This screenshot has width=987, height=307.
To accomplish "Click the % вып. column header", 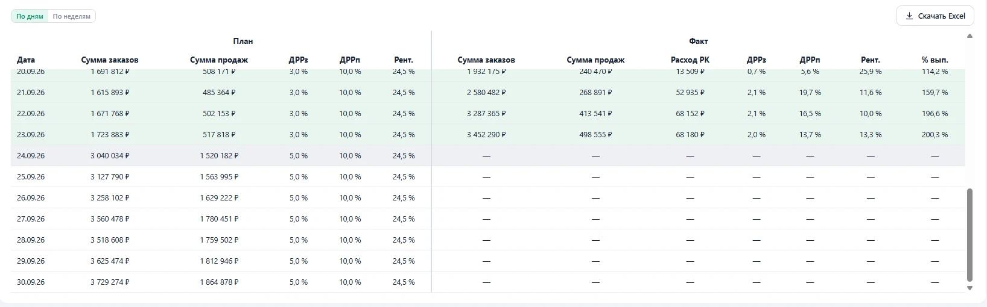I will pyautogui.click(x=935, y=60).
